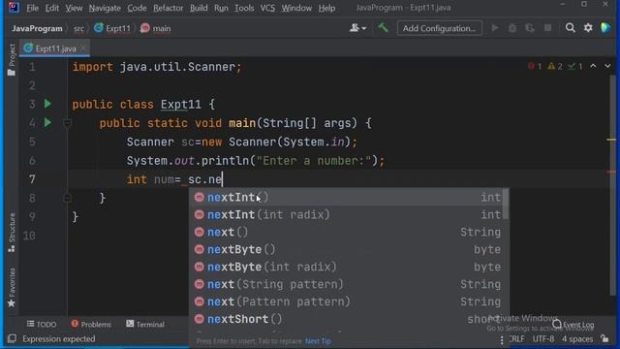This screenshot has width=620, height=349.
Task: Open the Refactor menu
Action: point(168,8)
